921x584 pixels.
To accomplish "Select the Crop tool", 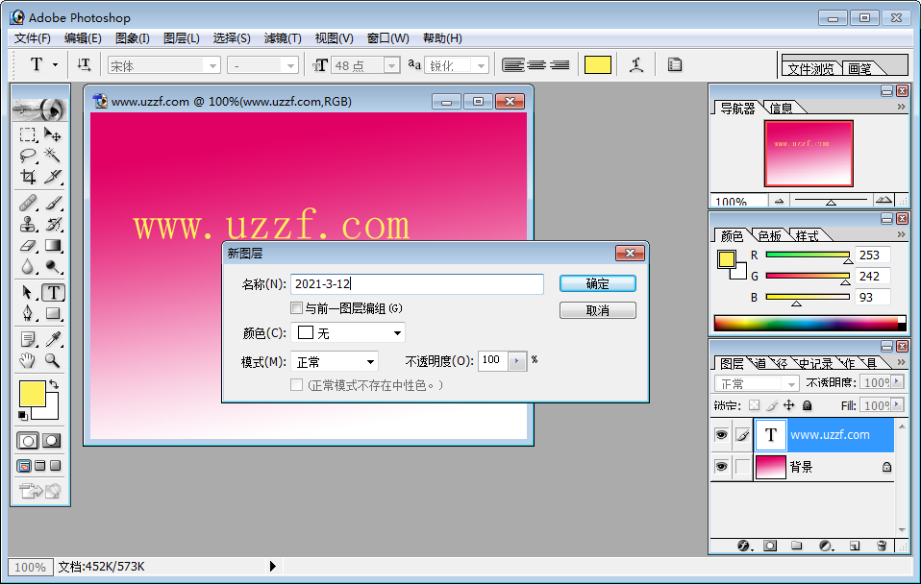I will pos(28,176).
